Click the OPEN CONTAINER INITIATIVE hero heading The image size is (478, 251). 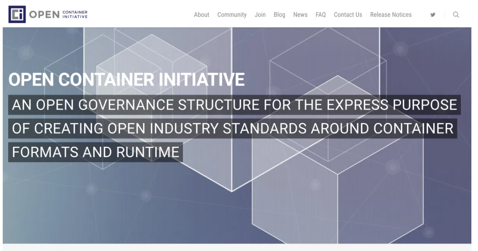tap(127, 80)
